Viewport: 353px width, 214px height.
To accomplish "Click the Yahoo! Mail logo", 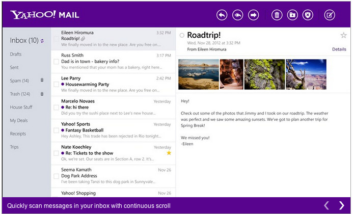I will tap(45, 15).
